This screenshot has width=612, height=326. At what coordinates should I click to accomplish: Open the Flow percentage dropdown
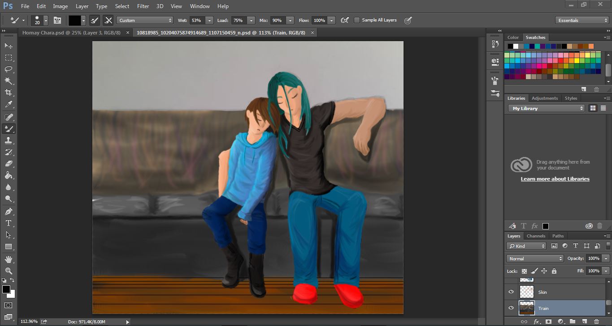click(331, 20)
